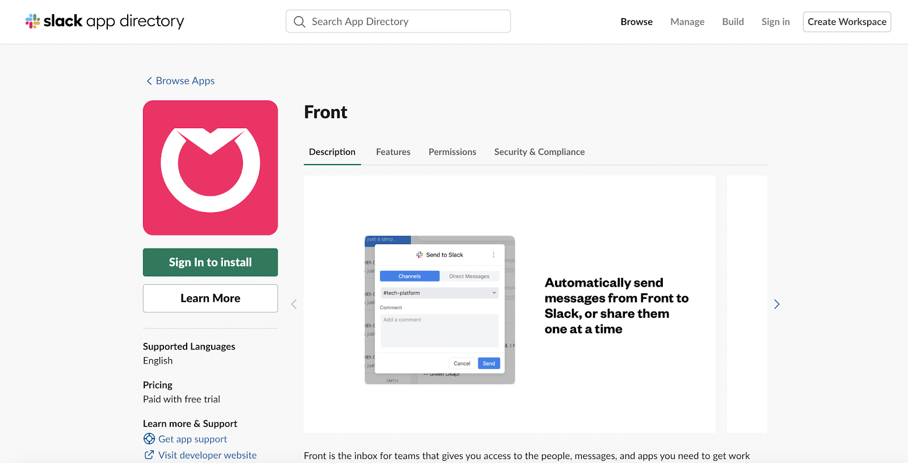
Task: Switch to Security & Compliance tab
Action: [539, 152]
